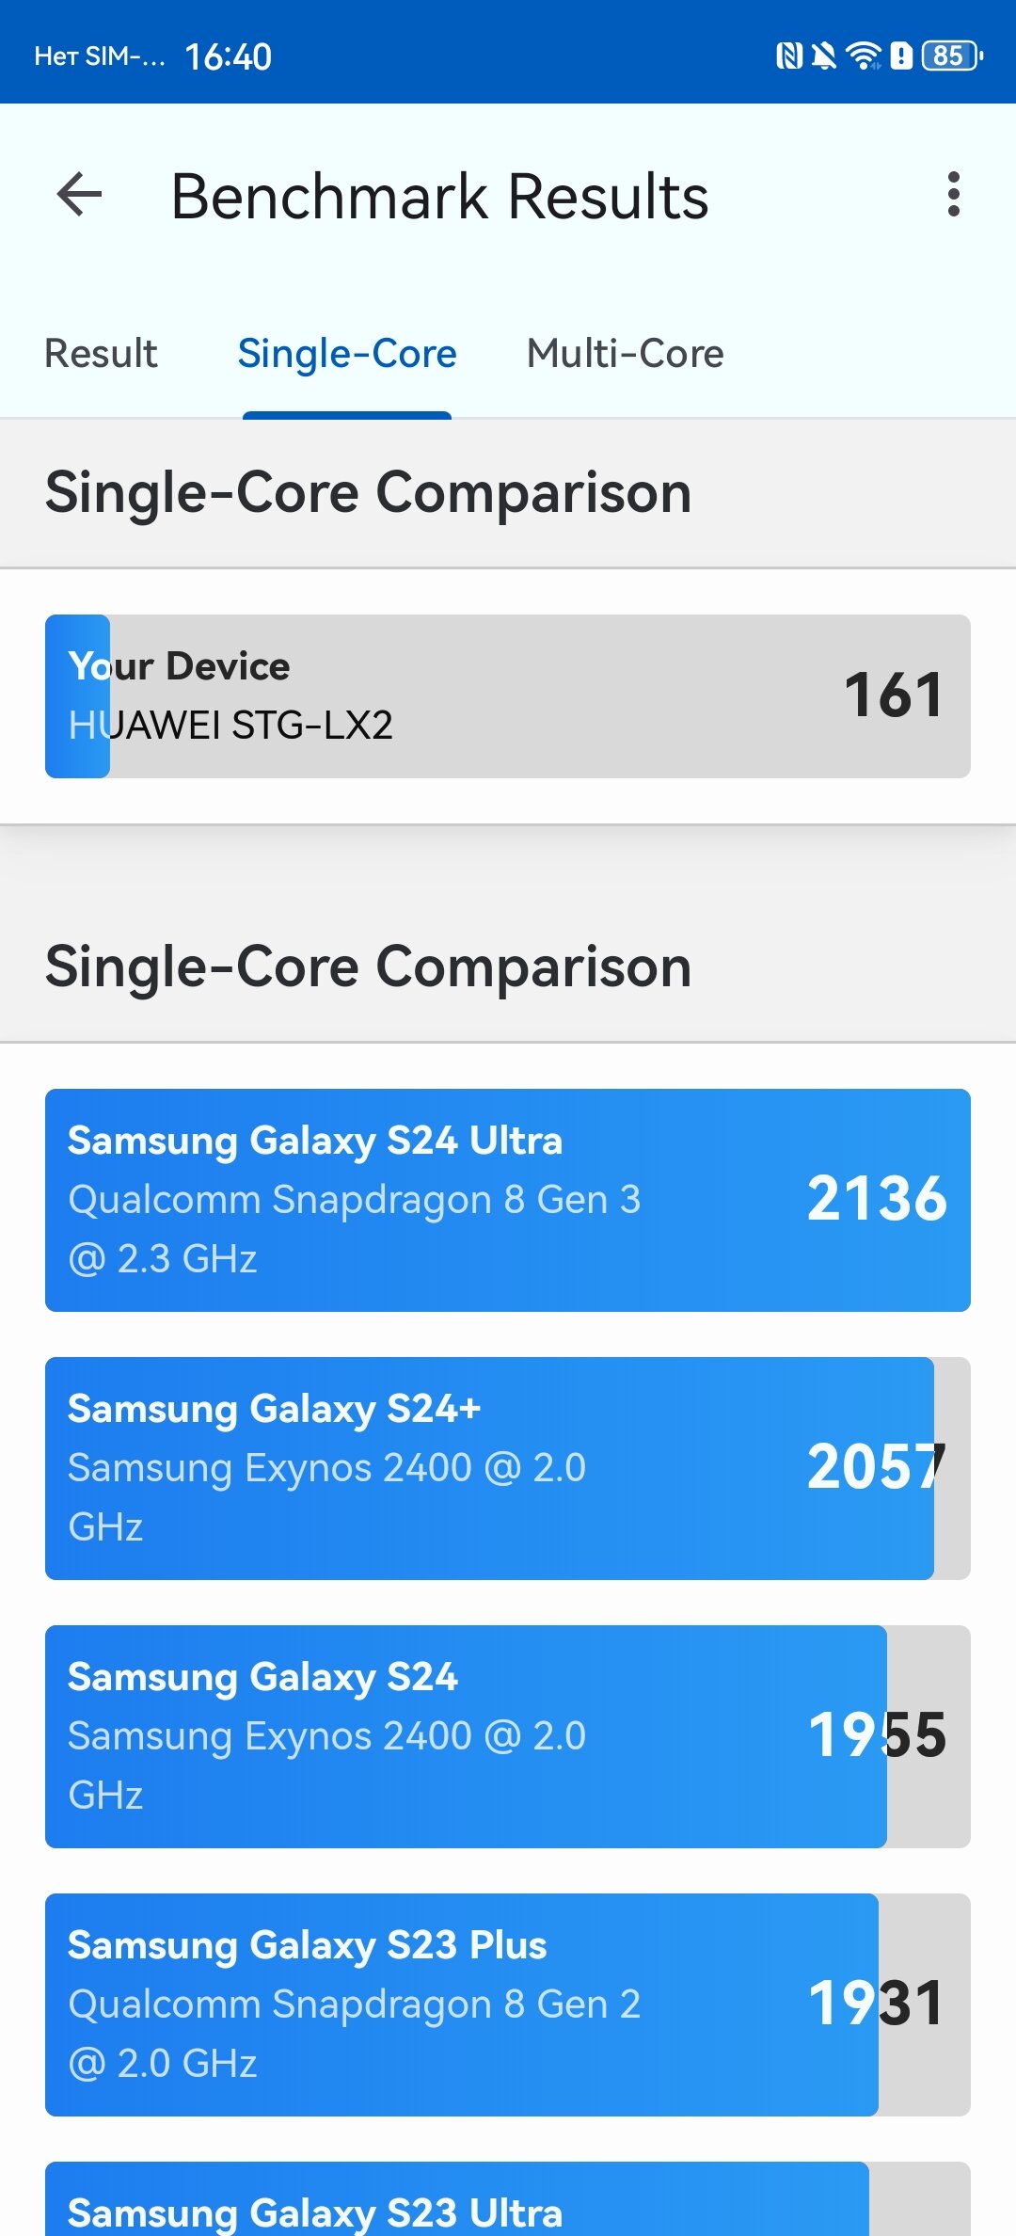
Task: Tap the battery alert icon
Action: tap(901, 56)
